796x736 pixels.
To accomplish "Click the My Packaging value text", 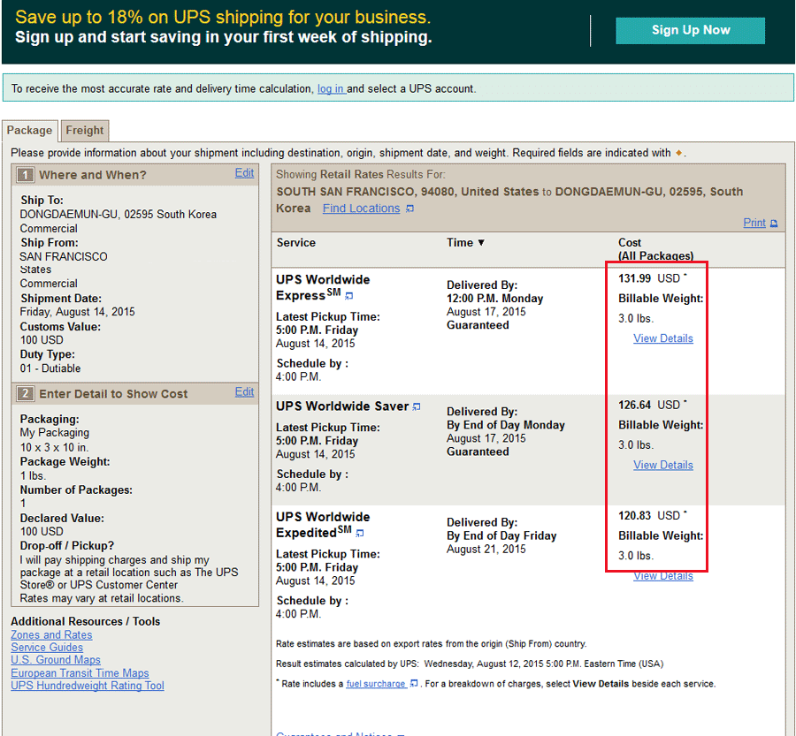I will coord(54,433).
